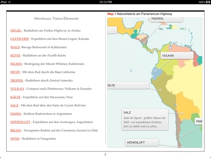Click 'Radfahren an der Pazifik-Küste' text
Viewport: 211px width, 158px height.
[x=44, y=55]
